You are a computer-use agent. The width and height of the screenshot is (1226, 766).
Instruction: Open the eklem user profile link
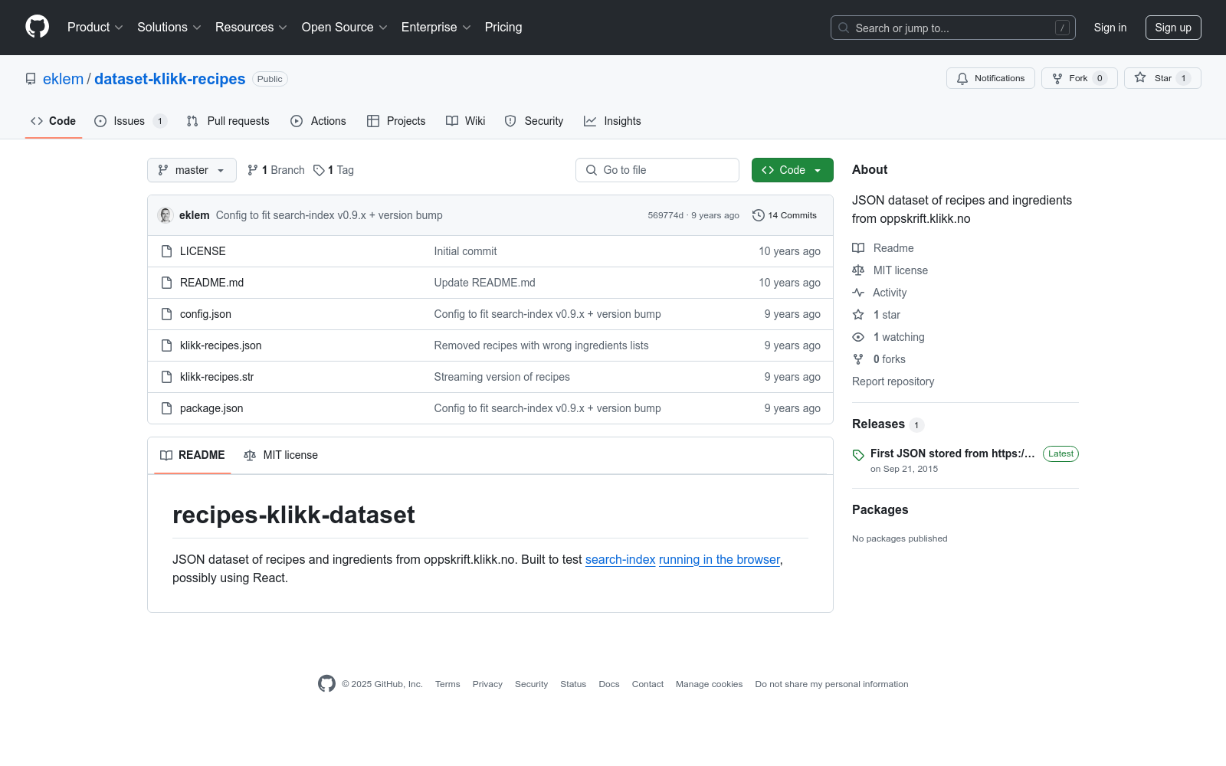click(63, 79)
